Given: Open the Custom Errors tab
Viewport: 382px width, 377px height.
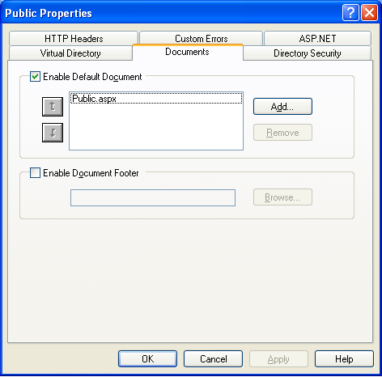Looking at the screenshot, I should pyautogui.click(x=202, y=38).
